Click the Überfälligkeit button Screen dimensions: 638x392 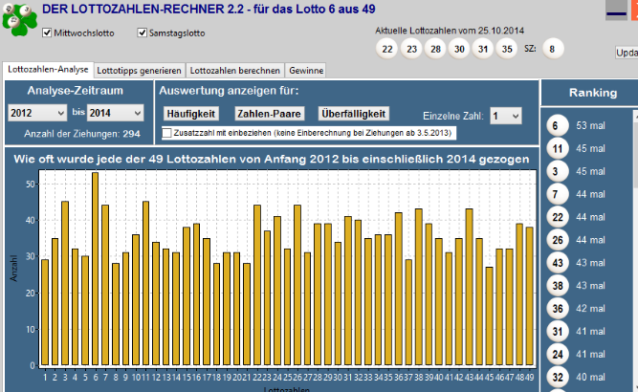coord(353,114)
